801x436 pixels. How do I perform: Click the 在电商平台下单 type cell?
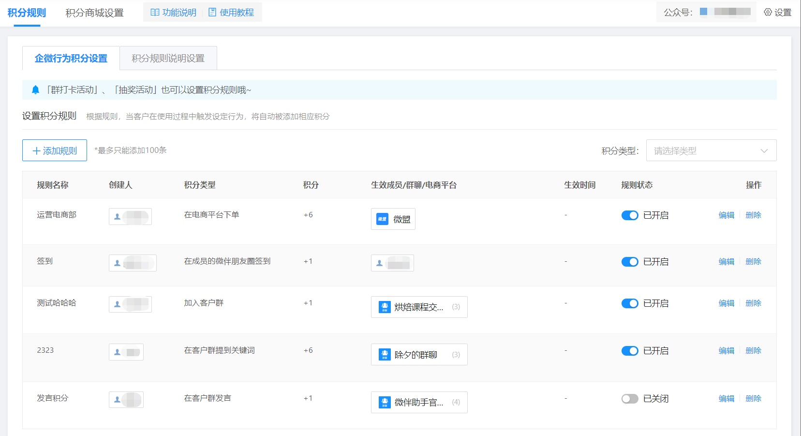[x=211, y=215]
